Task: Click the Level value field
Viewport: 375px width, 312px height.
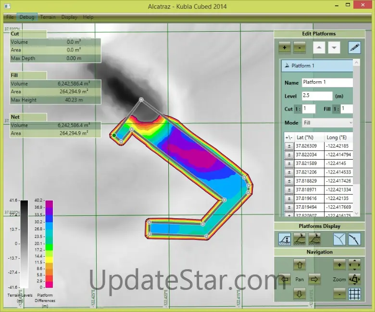Action: click(x=317, y=96)
